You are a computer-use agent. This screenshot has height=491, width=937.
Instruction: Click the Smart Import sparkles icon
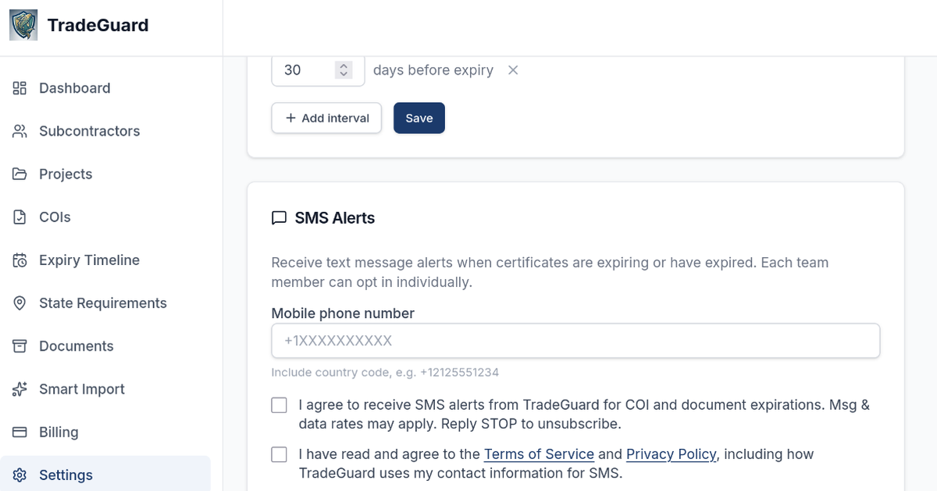pyautogui.click(x=20, y=389)
